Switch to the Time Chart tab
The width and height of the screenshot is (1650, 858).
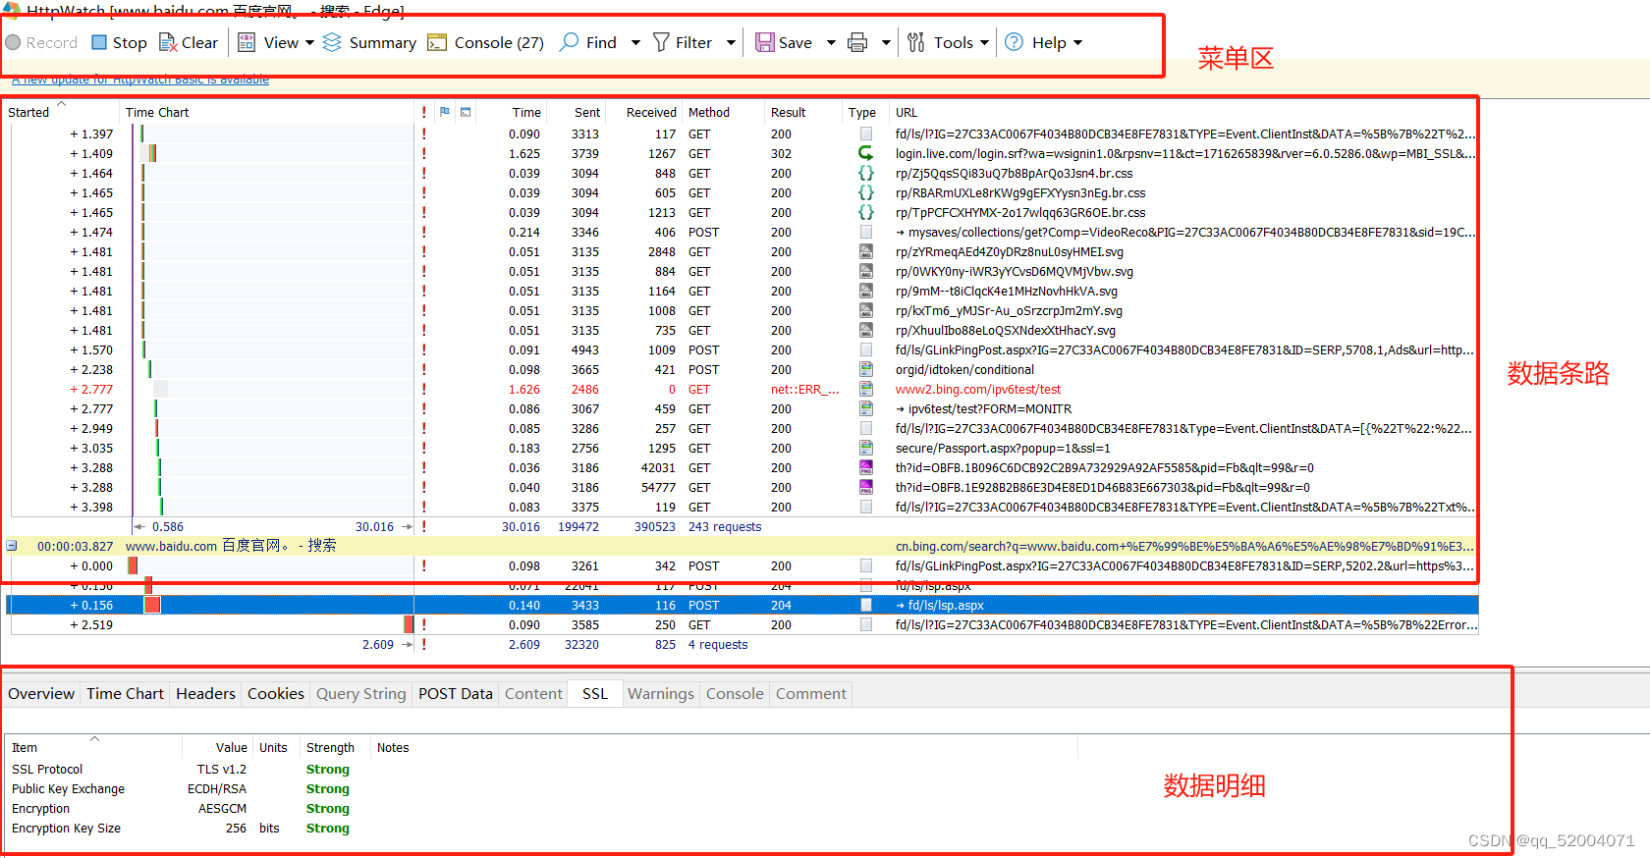point(125,693)
